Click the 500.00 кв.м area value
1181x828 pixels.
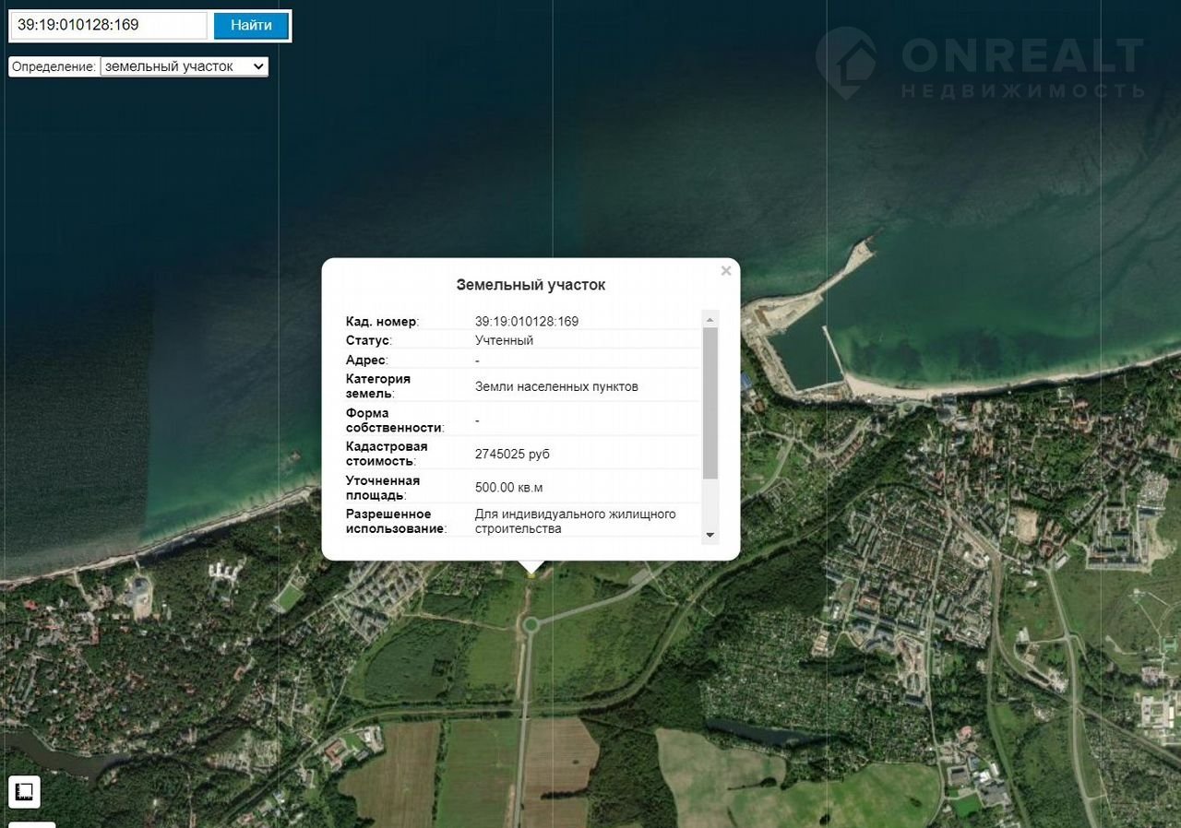(508, 488)
